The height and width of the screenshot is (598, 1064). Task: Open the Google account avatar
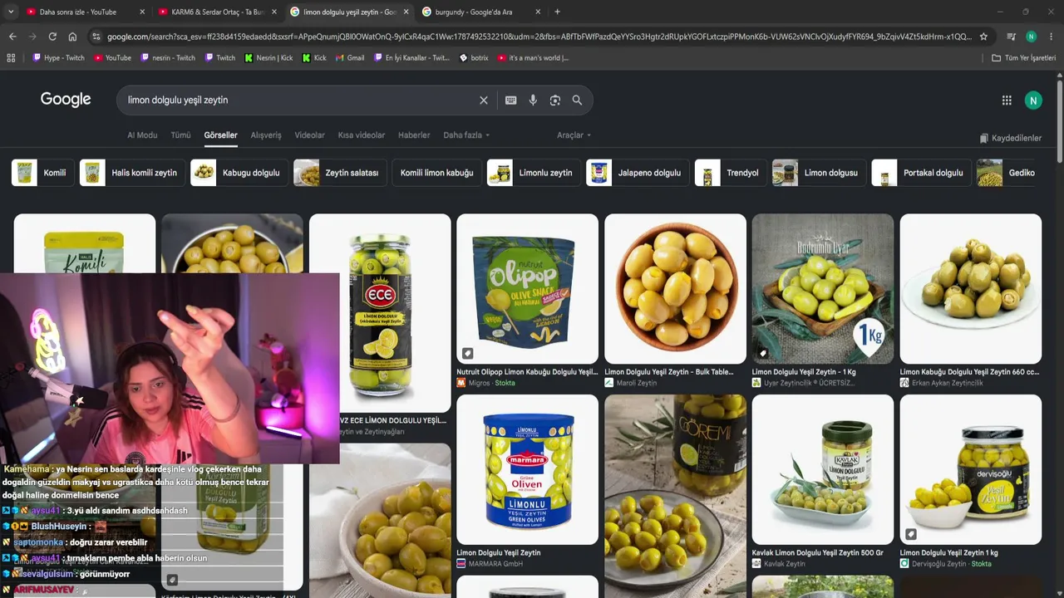tap(1033, 100)
